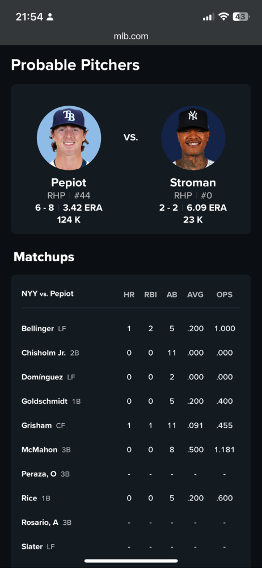Image resolution: width=262 pixels, height=568 pixels.
Task: Tap the person icon beside the clock
Action: (50, 17)
